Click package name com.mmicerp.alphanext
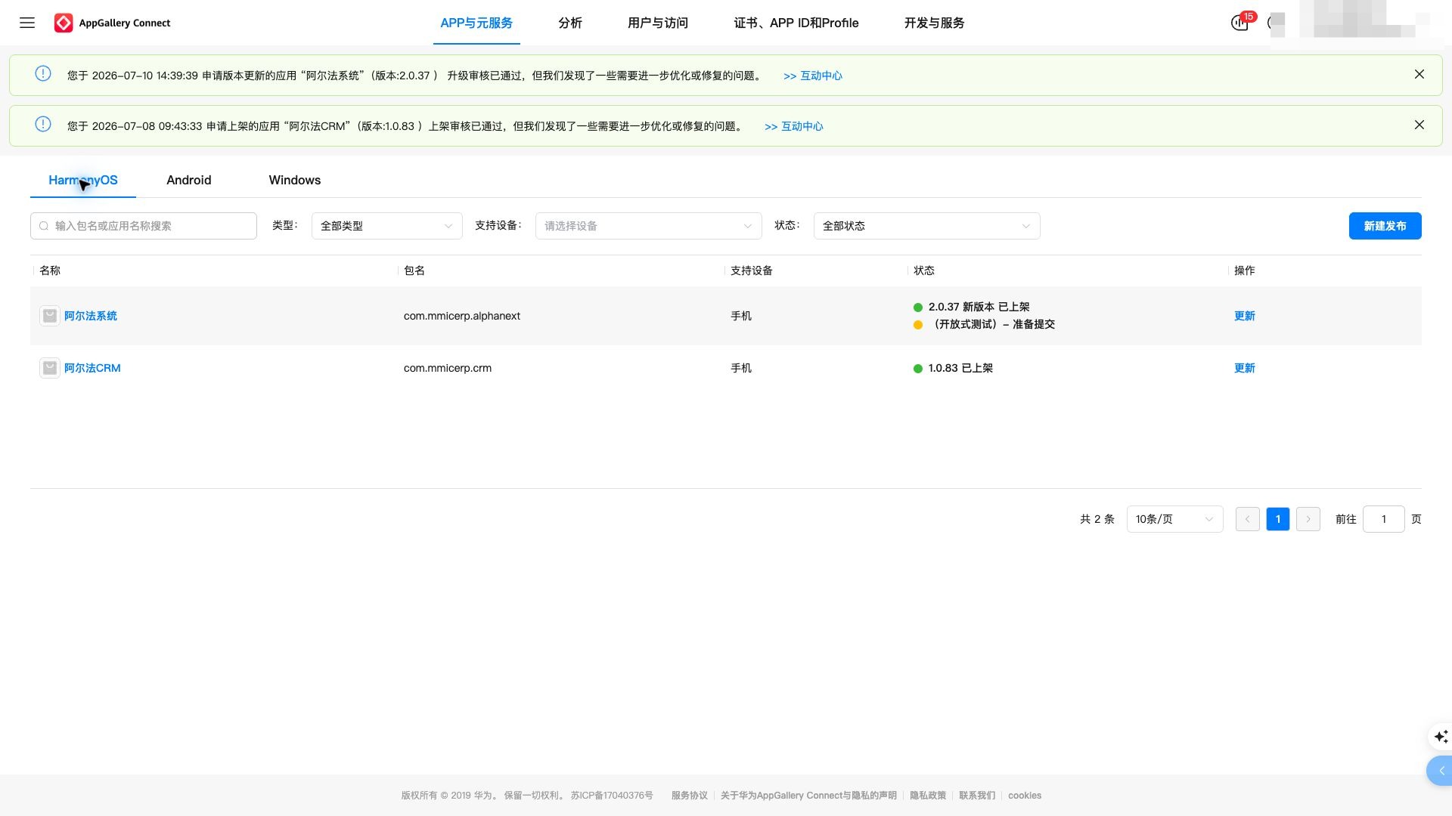This screenshot has width=1452, height=816. tap(462, 316)
